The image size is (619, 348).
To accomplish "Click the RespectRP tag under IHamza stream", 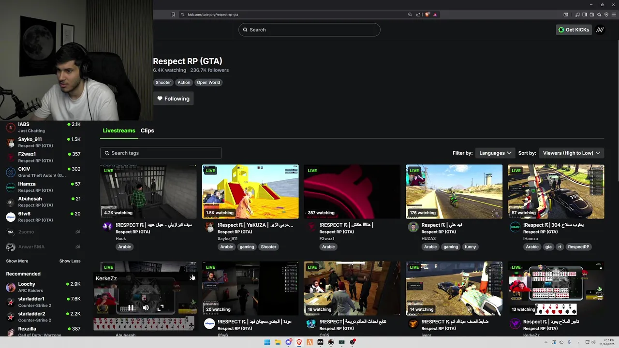I will 578,247.
